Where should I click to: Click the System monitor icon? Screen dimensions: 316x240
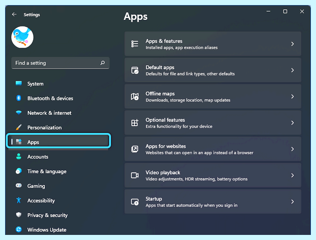pos(19,83)
